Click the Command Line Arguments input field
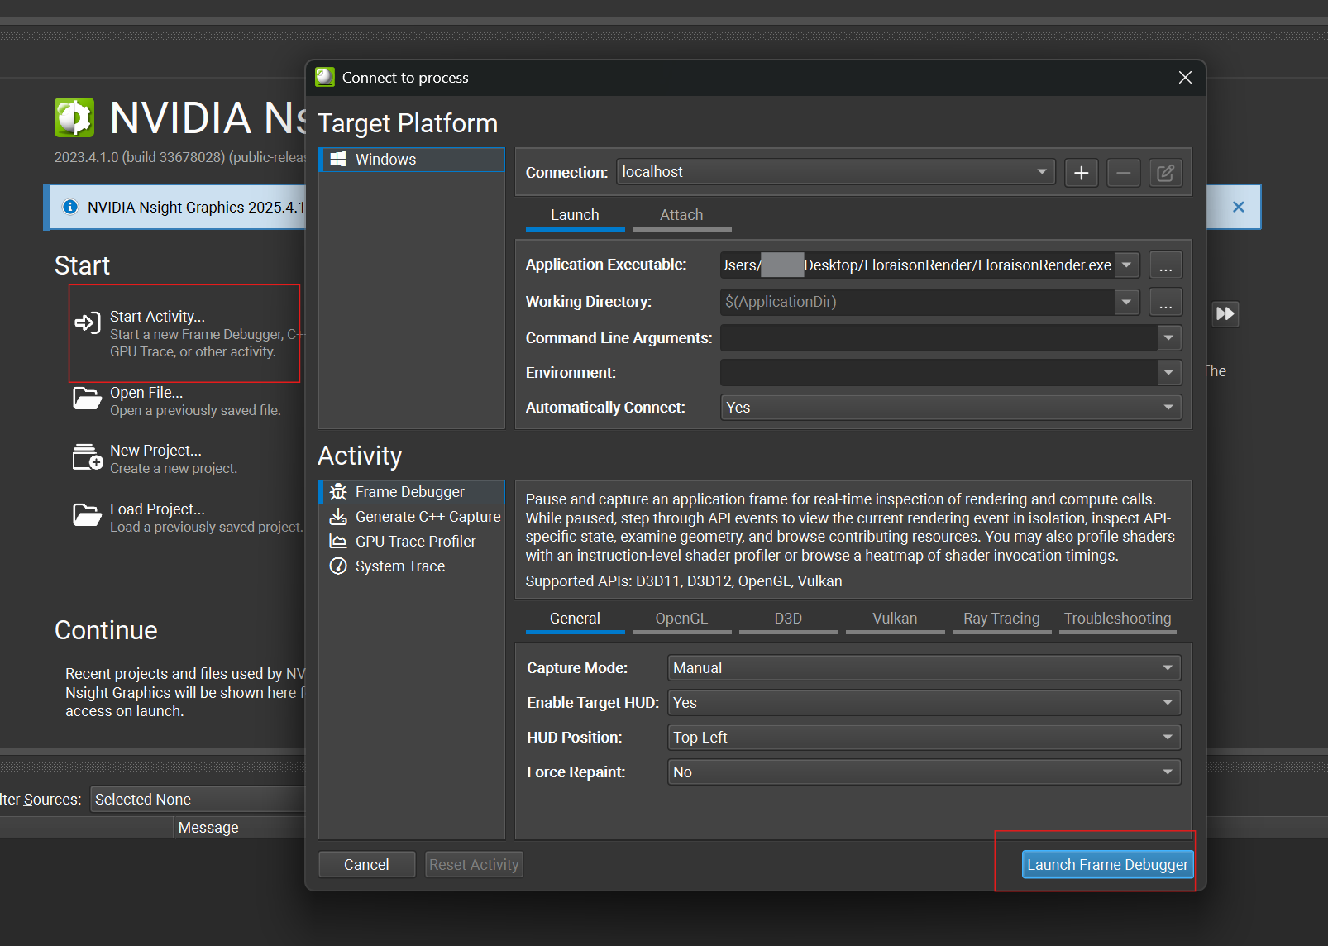Viewport: 1328px width, 946px height. click(939, 338)
